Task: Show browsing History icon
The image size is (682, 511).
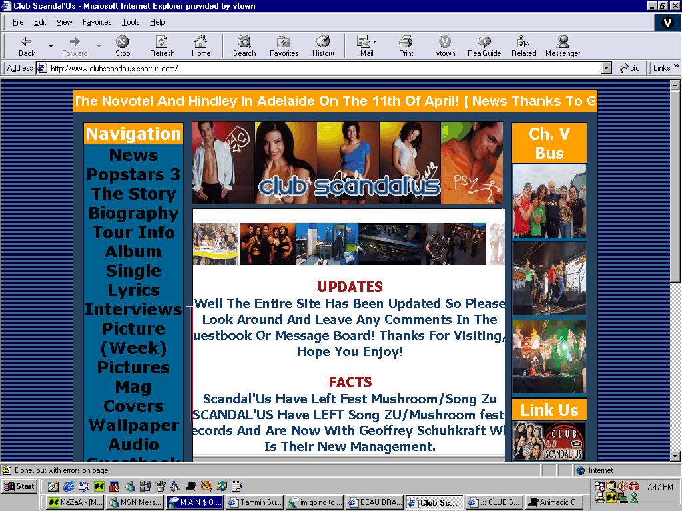Action: click(x=323, y=45)
